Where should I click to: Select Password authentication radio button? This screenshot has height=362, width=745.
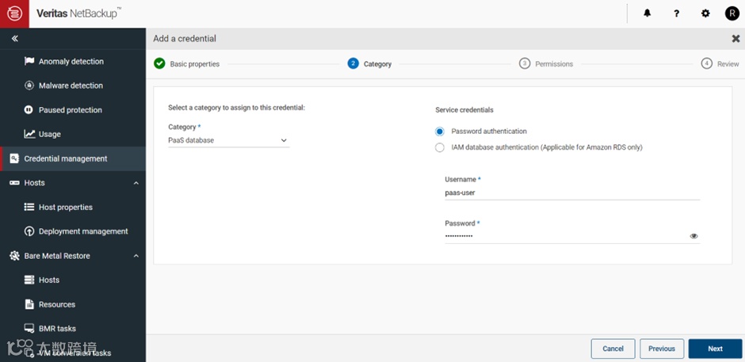click(x=440, y=131)
